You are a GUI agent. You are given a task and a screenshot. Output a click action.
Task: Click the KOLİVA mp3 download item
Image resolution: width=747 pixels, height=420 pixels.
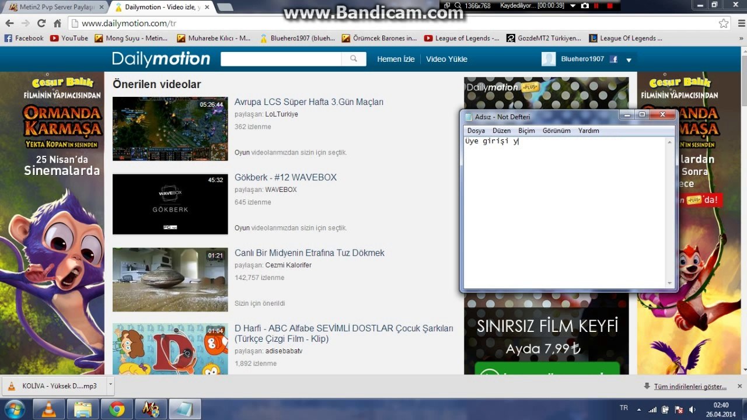point(54,386)
